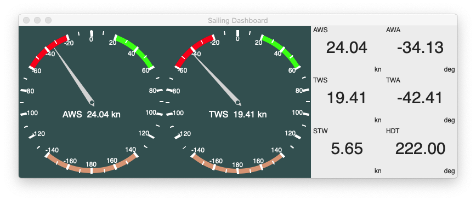Click the 'TWS 19.41 kn' gauge label
476x201 pixels.
pos(237,115)
